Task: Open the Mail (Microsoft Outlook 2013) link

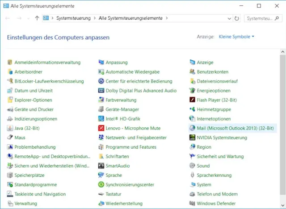Action: [235, 128]
